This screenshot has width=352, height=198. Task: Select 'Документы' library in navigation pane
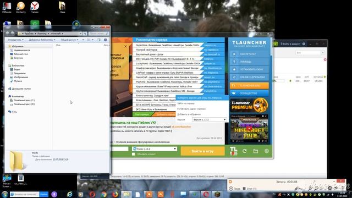click(20, 73)
